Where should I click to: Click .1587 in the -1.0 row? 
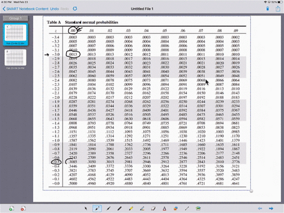(x=73, y=140)
